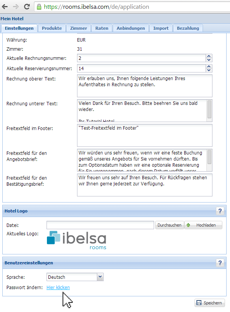Click the Rechnung unterer Text scrollbar
Image resolution: width=230 pixels, height=312 pixels.
(x=209, y=110)
